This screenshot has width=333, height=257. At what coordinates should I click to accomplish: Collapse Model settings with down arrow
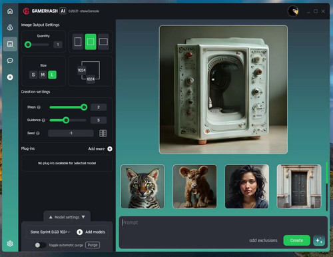tap(83, 217)
